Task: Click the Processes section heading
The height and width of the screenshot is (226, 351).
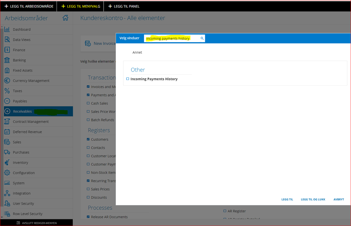Action: pyautogui.click(x=100, y=208)
